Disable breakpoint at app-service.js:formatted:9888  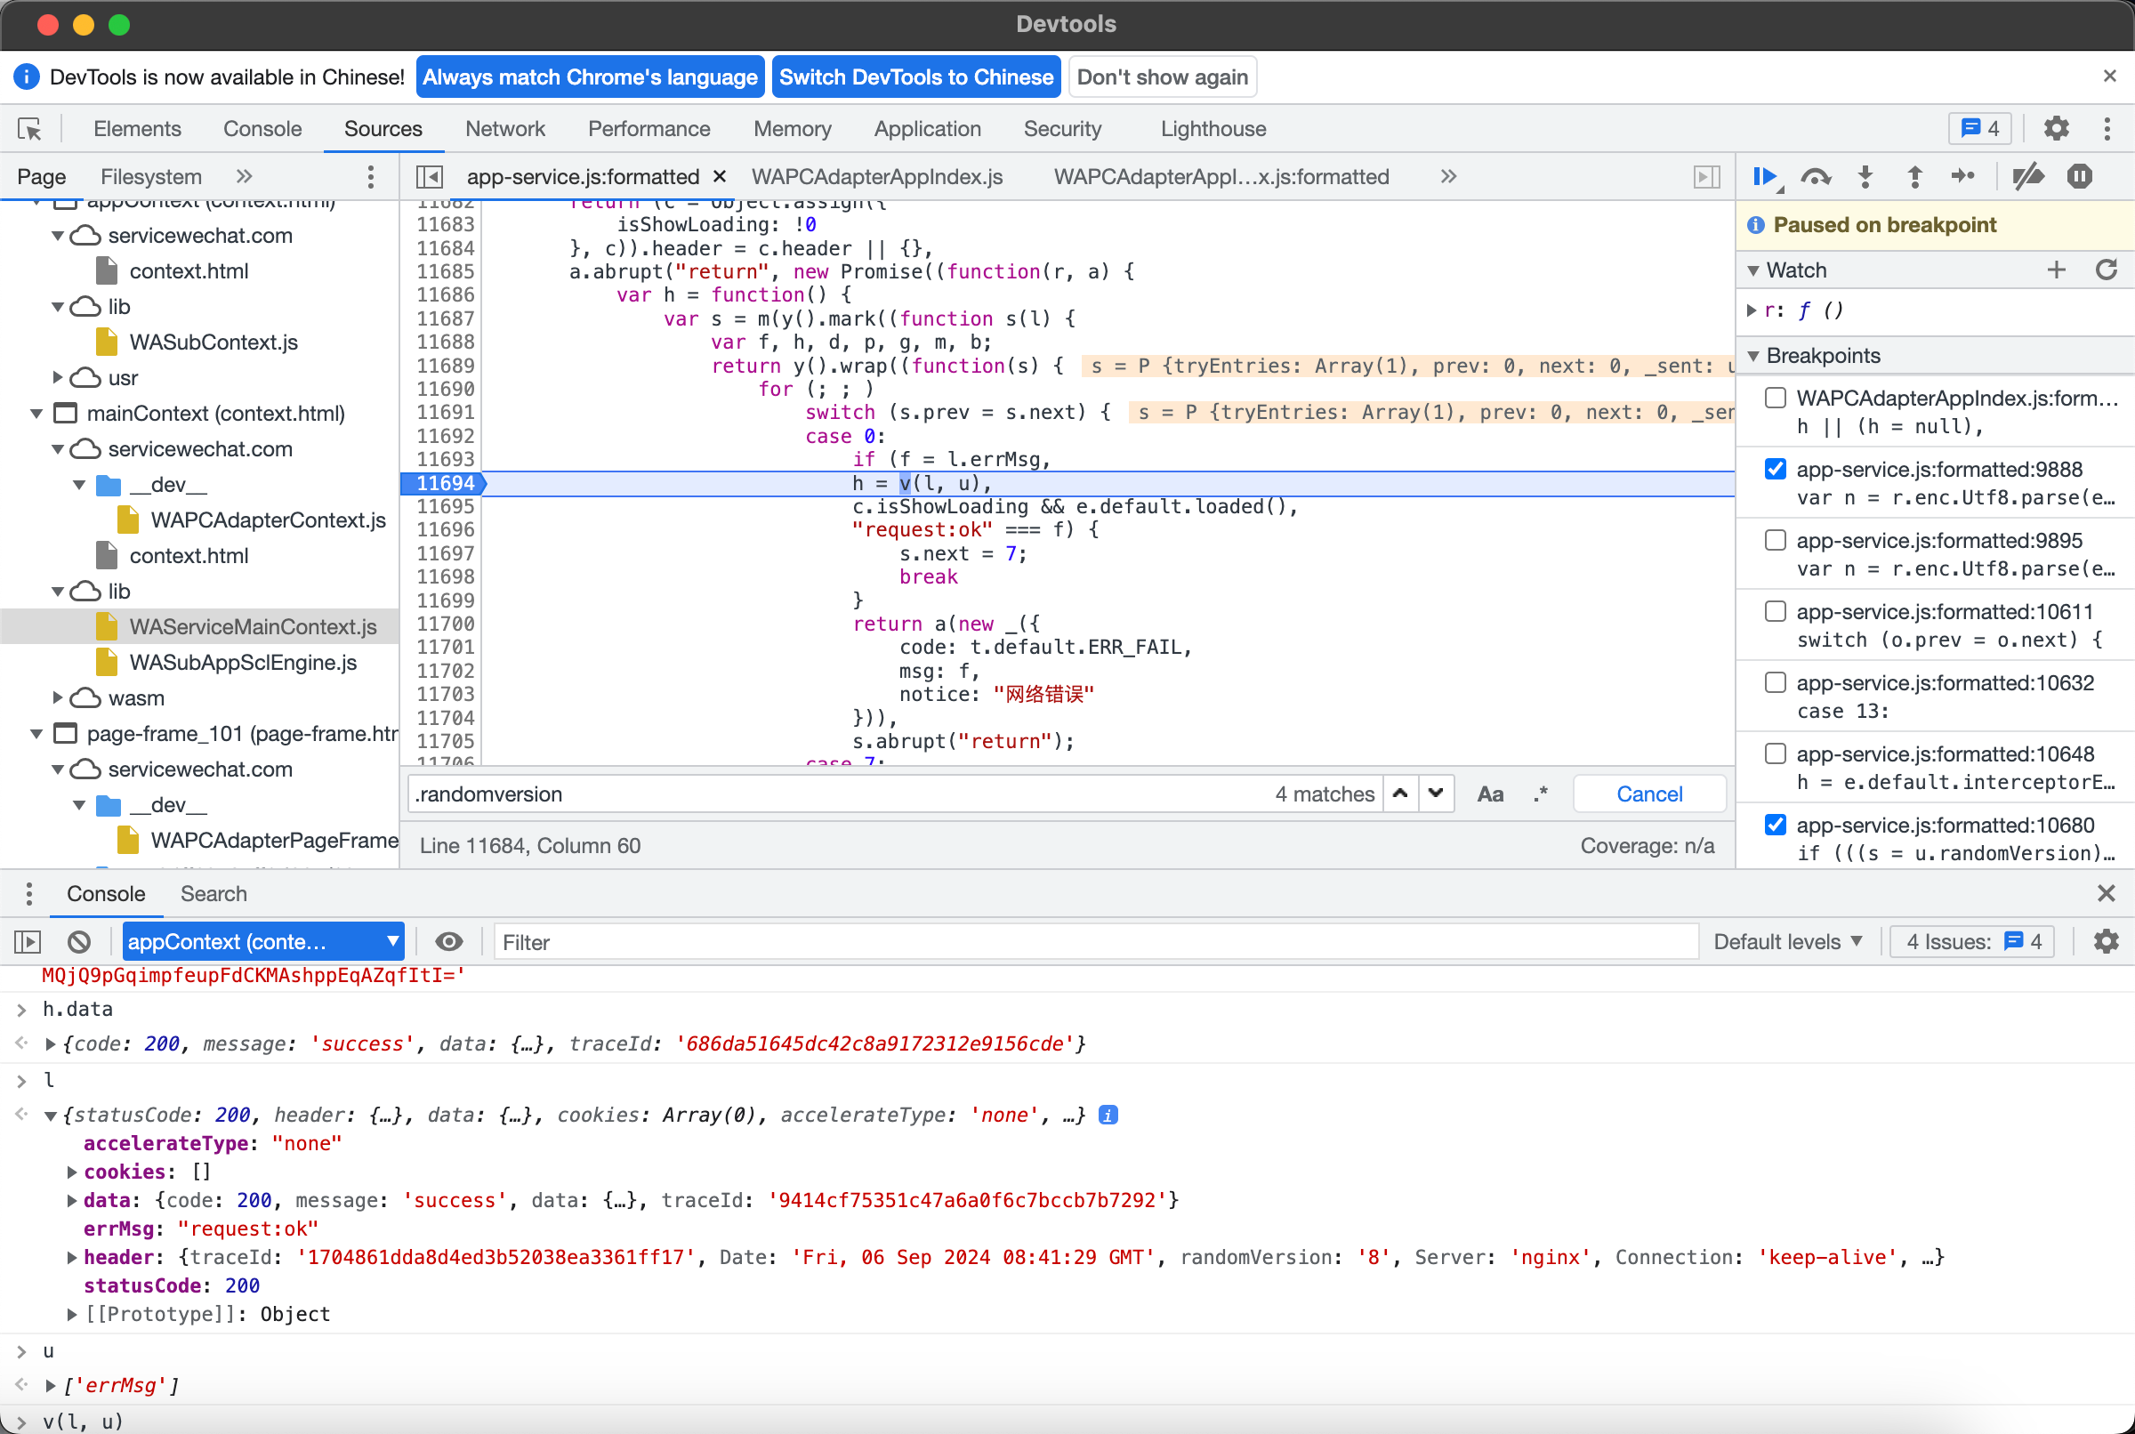[x=1775, y=469]
